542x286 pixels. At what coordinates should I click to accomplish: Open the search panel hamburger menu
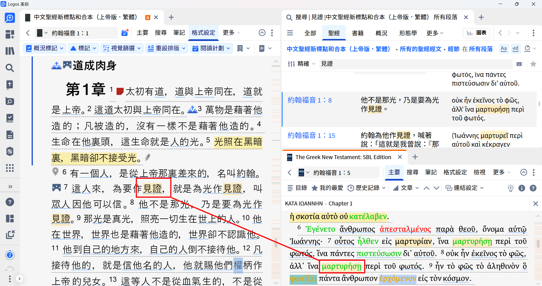(290, 33)
